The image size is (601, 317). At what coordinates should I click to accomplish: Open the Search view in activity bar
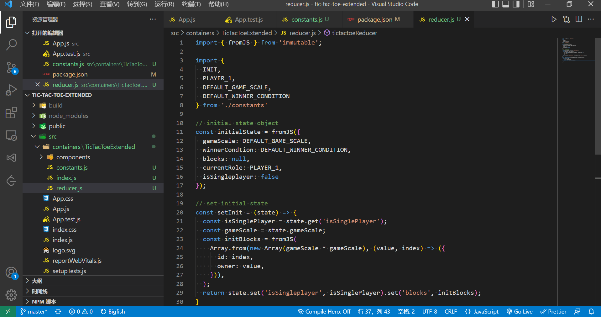point(11,45)
